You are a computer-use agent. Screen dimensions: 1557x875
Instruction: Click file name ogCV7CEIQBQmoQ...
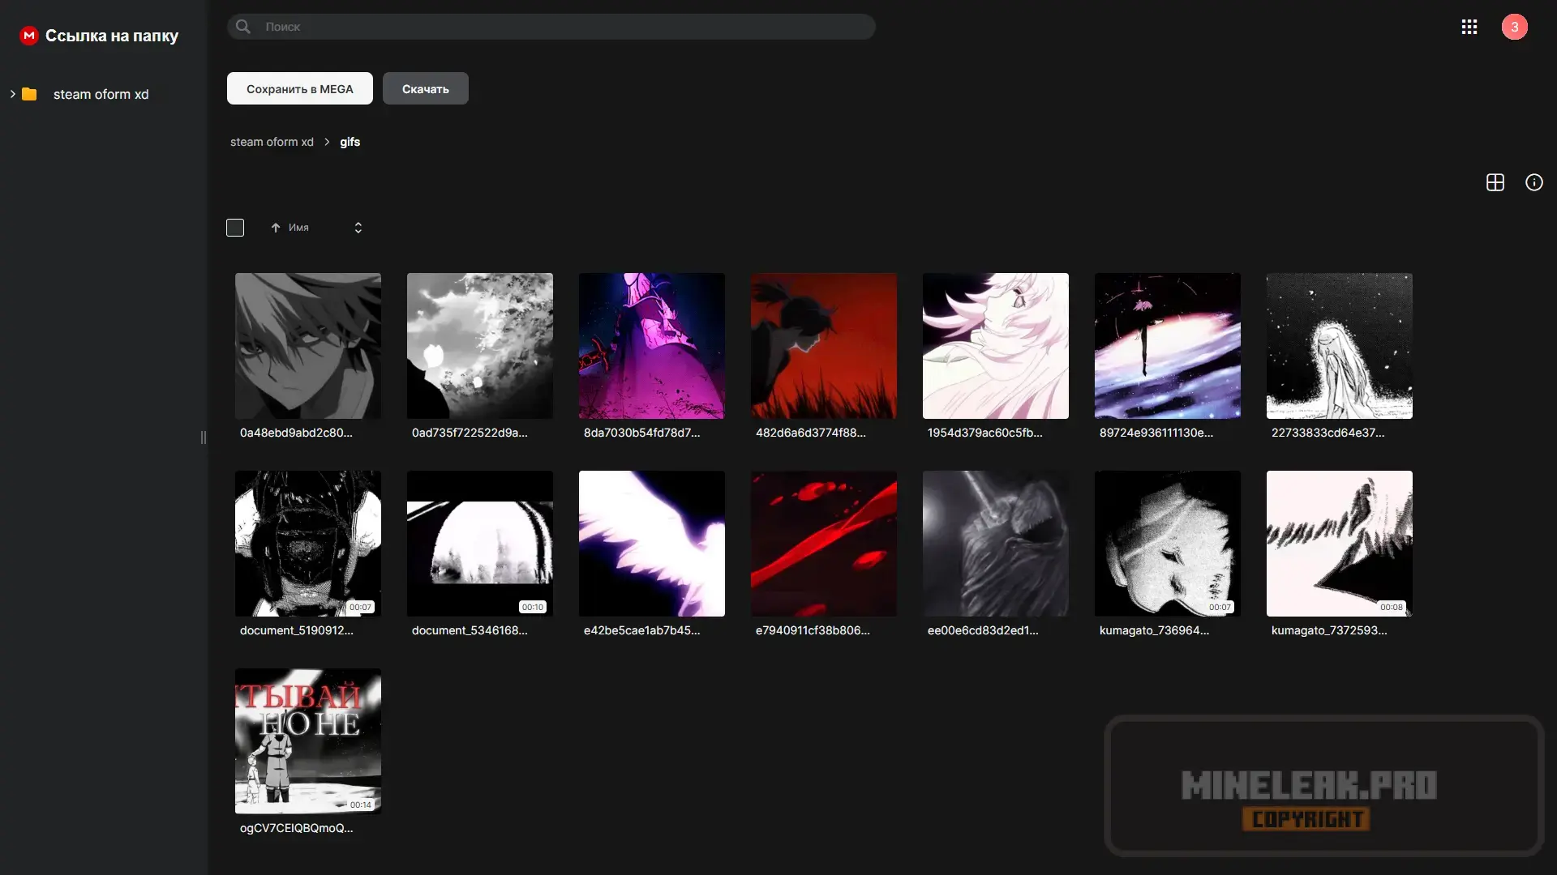tap(297, 828)
